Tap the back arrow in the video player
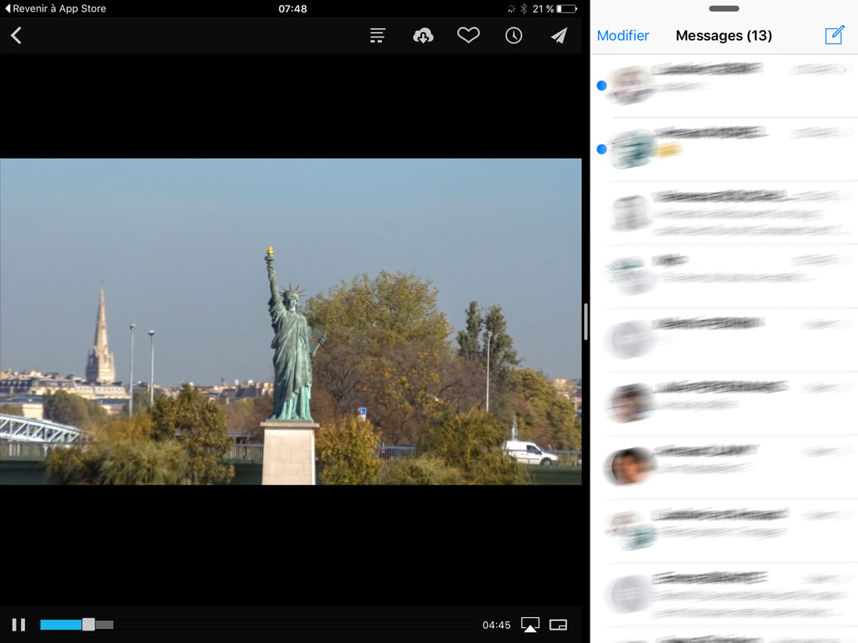 16,36
